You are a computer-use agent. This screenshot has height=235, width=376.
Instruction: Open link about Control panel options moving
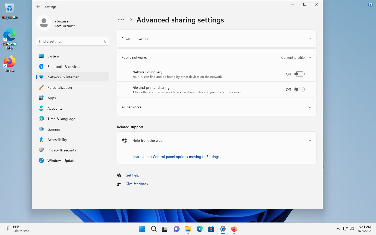point(176,156)
